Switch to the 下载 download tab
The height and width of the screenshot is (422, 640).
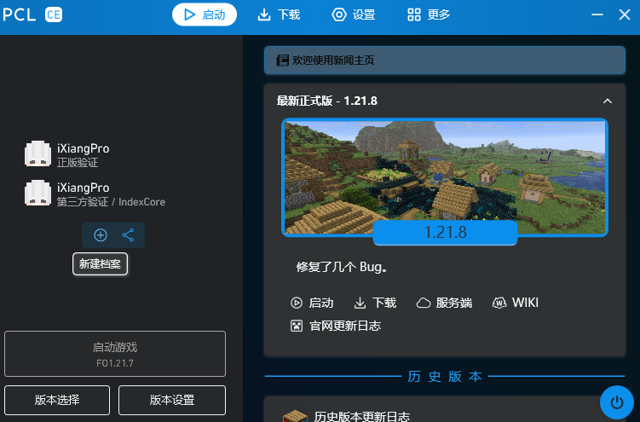coord(280,15)
